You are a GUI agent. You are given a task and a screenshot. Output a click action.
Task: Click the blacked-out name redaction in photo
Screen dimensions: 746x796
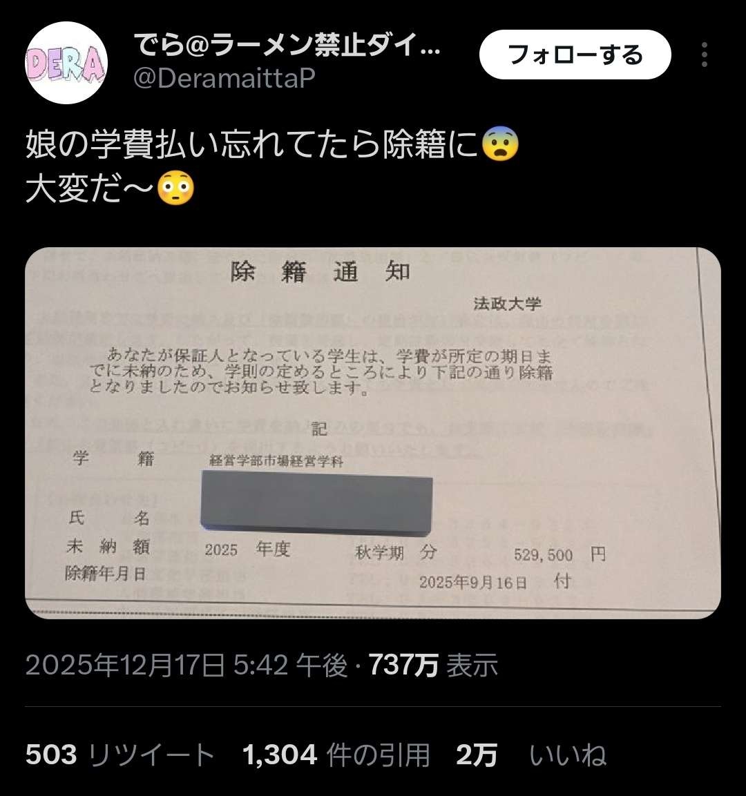(316, 503)
